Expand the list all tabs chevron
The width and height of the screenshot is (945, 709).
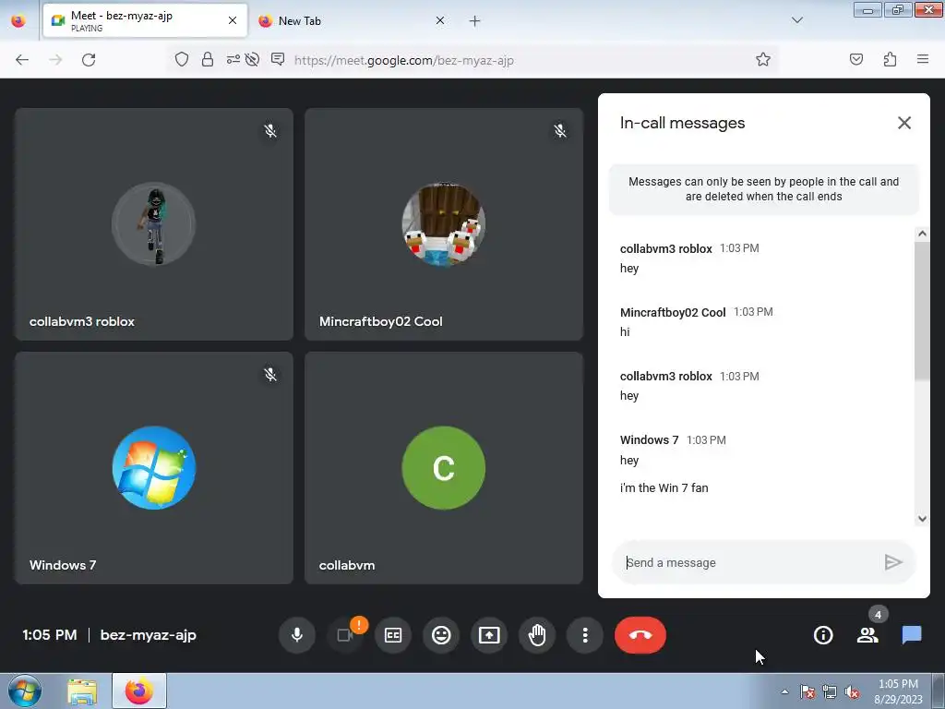pyautogui.click(x=796, y=20)
